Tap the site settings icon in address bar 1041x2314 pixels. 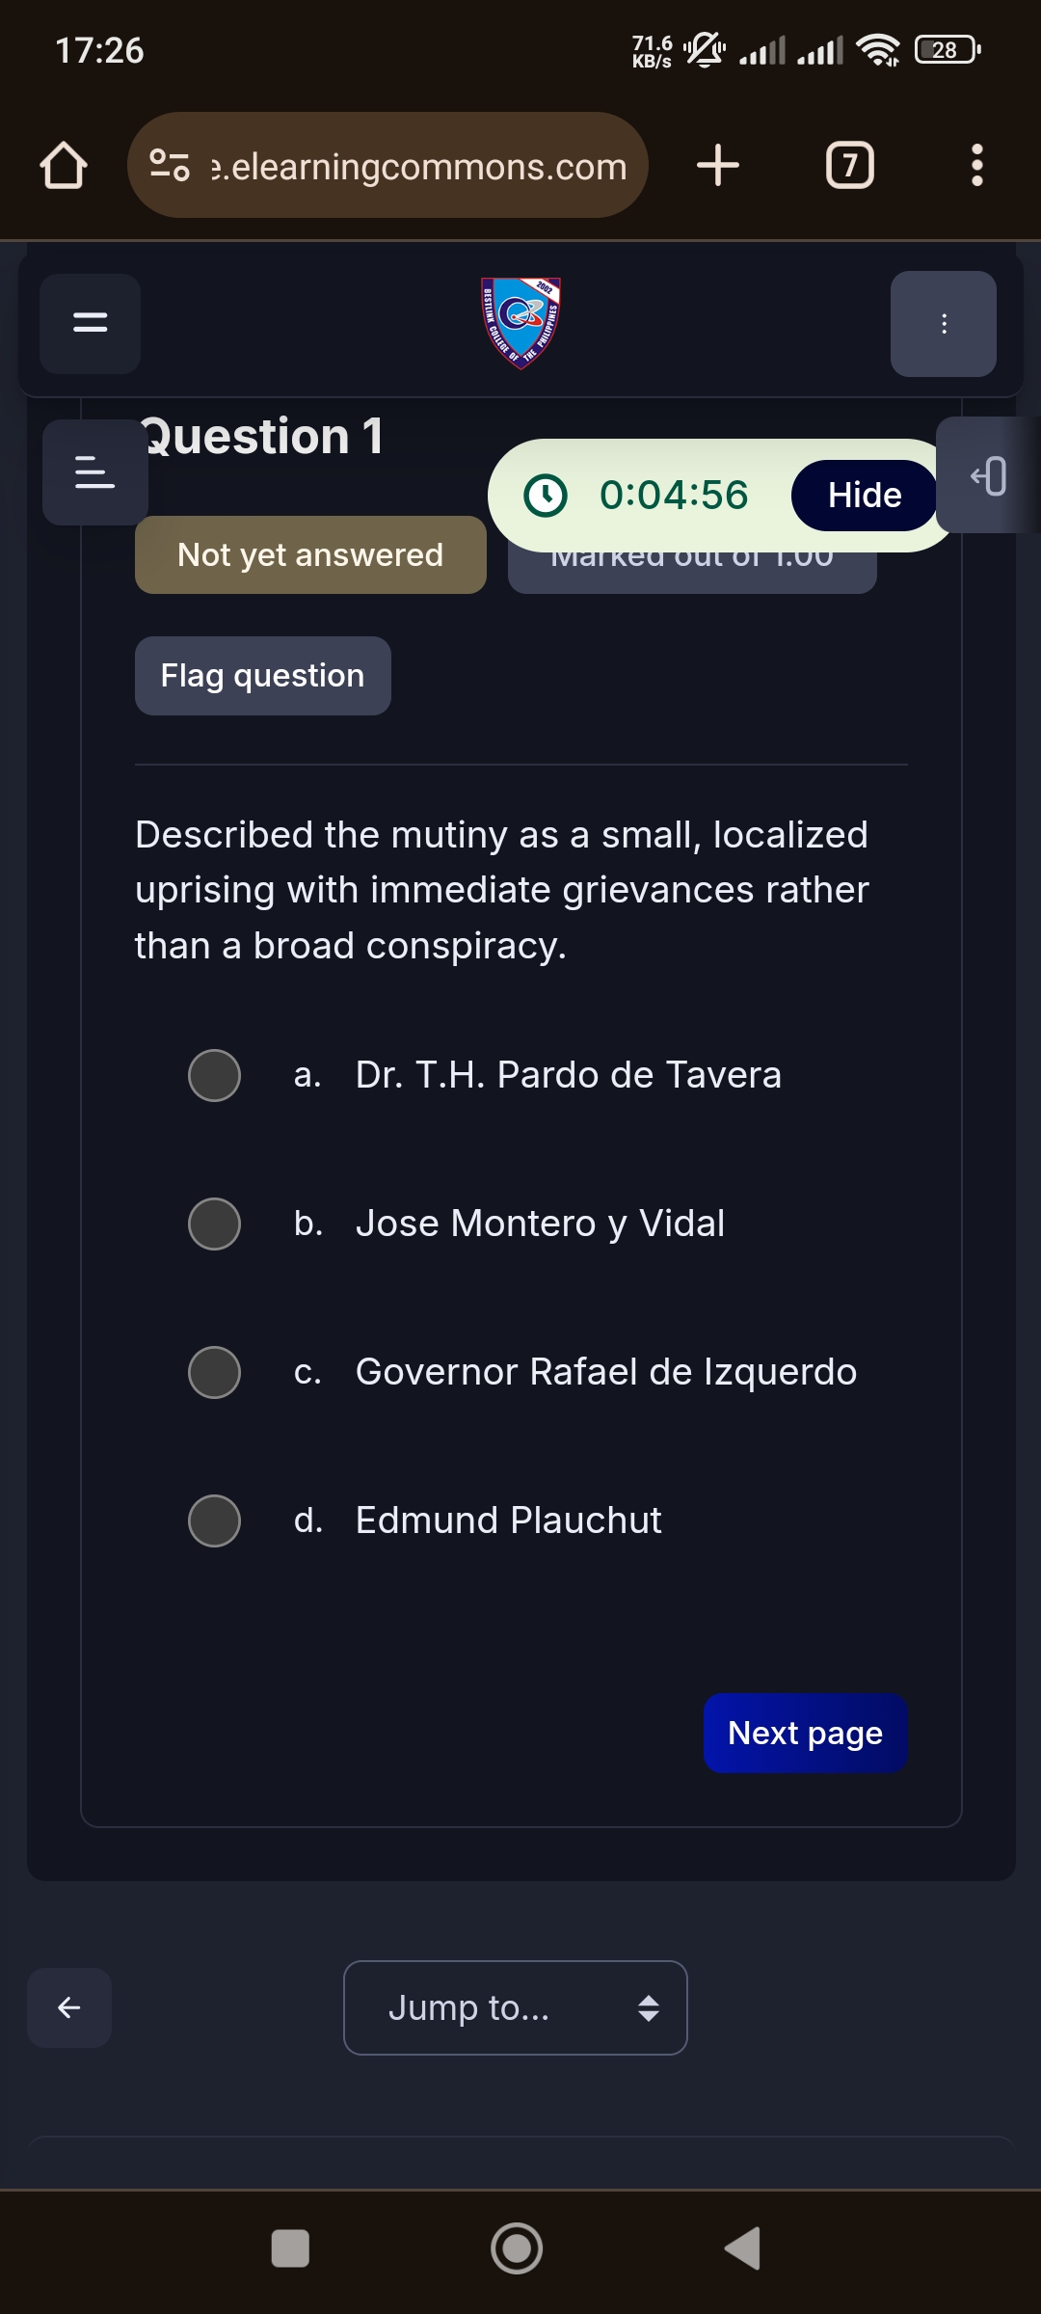tap(170, 165)
